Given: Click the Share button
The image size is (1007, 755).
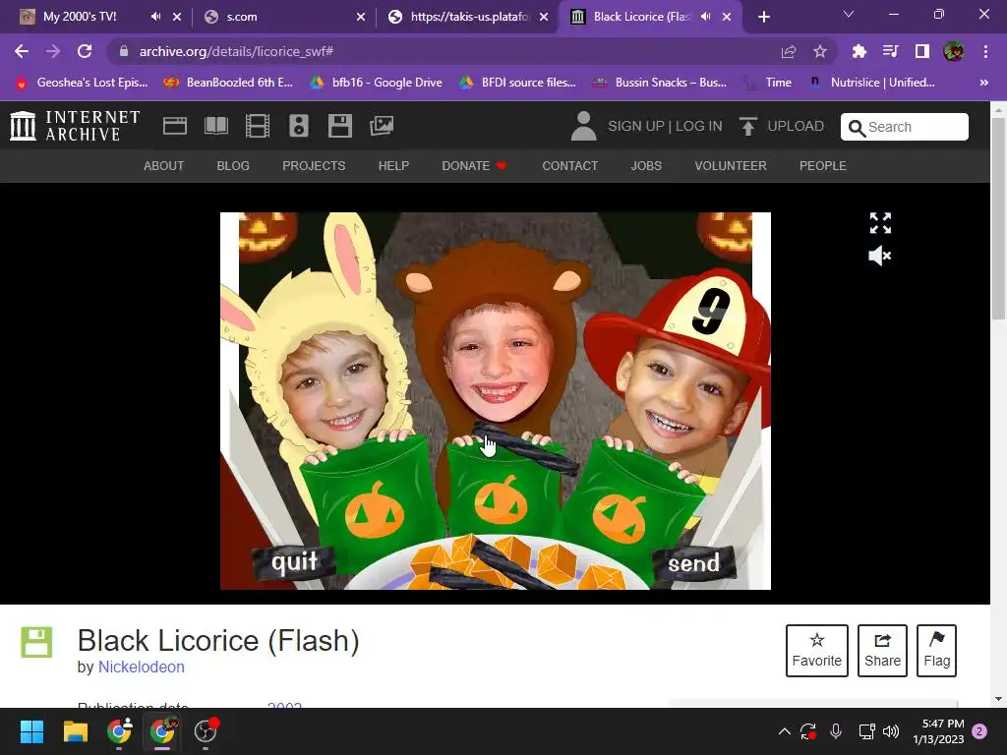Looking at the screenshot, I should [x=882, y=651].
